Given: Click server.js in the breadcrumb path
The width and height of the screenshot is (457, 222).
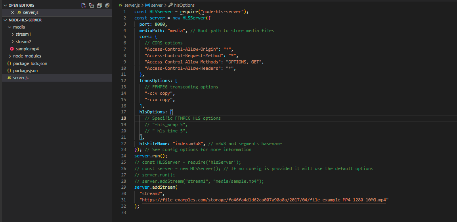Looking at the screenshot, I should [x=132, y=5].
